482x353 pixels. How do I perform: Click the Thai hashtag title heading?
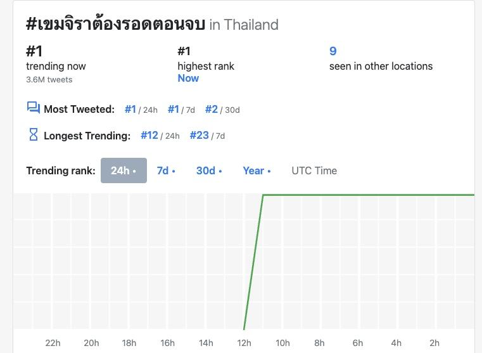115,24
